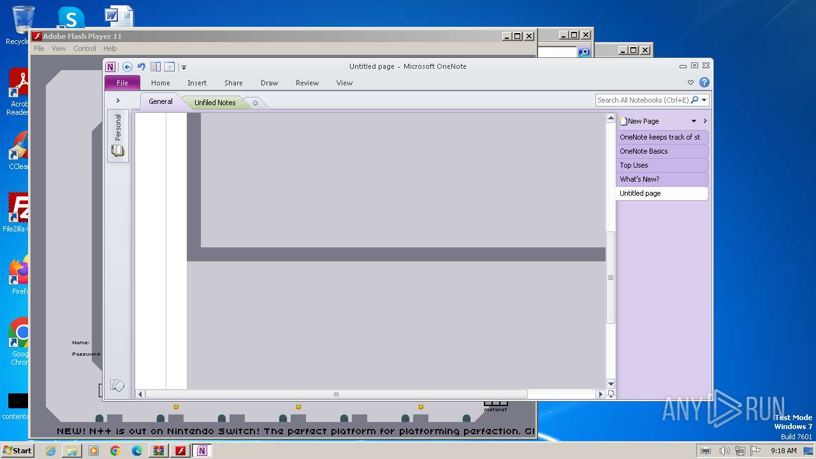Open the Share ribbon tab
Screen dimensions: 816x459
(233, 83)
